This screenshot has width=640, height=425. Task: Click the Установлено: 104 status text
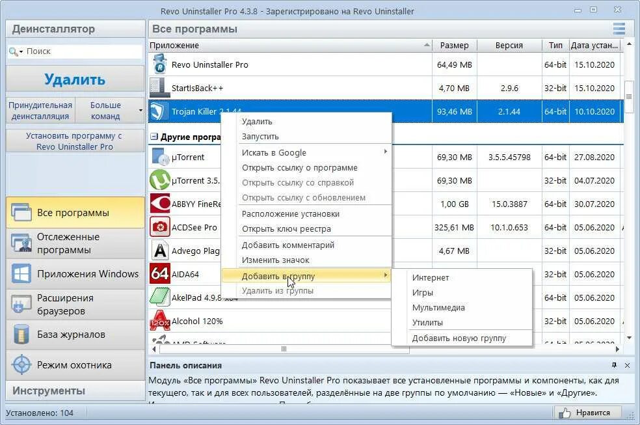(x=40, y=413)
